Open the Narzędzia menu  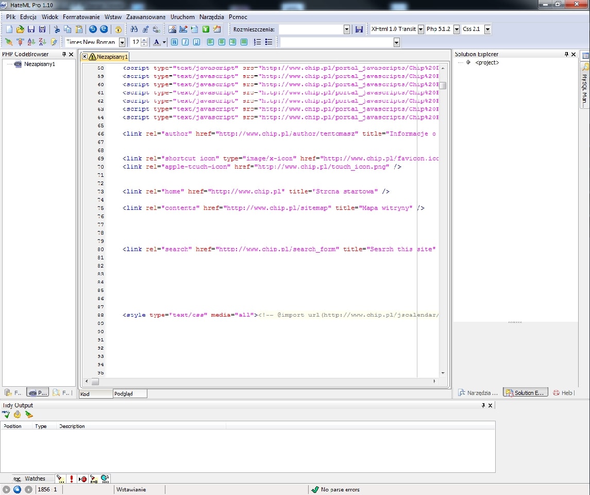[213, 16]
